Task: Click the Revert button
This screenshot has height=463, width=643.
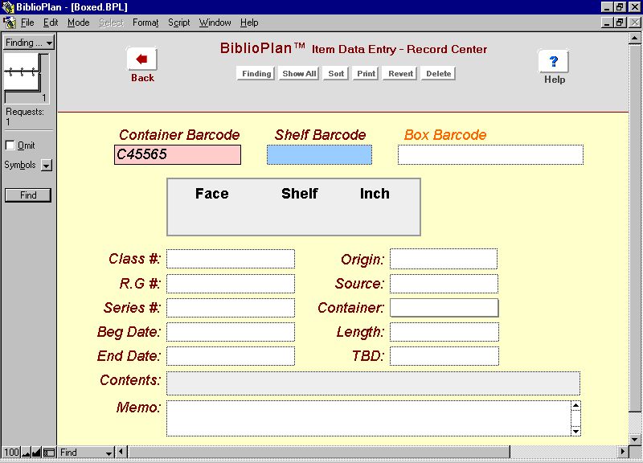Action: pos(400,74)
